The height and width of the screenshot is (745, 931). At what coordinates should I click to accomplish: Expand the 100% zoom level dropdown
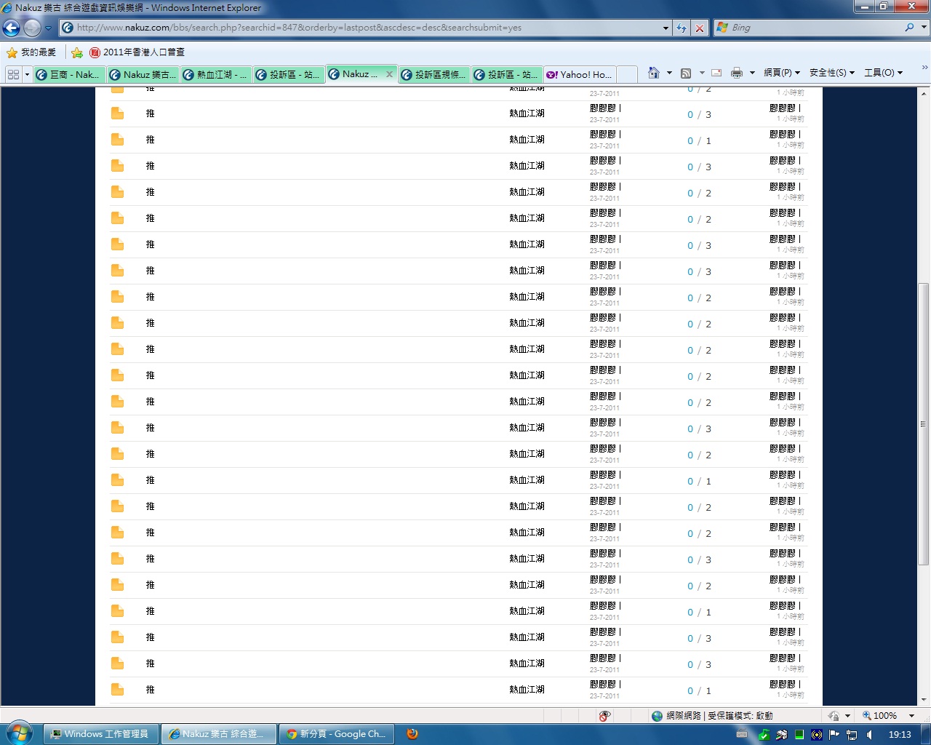911,716
